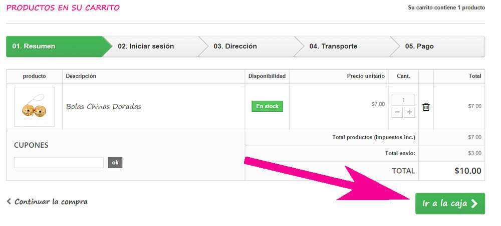Viewport: 501px width, 226px height.
Task: Click the quantity input field
Action: pyautogui.click(x=403, y=100)
